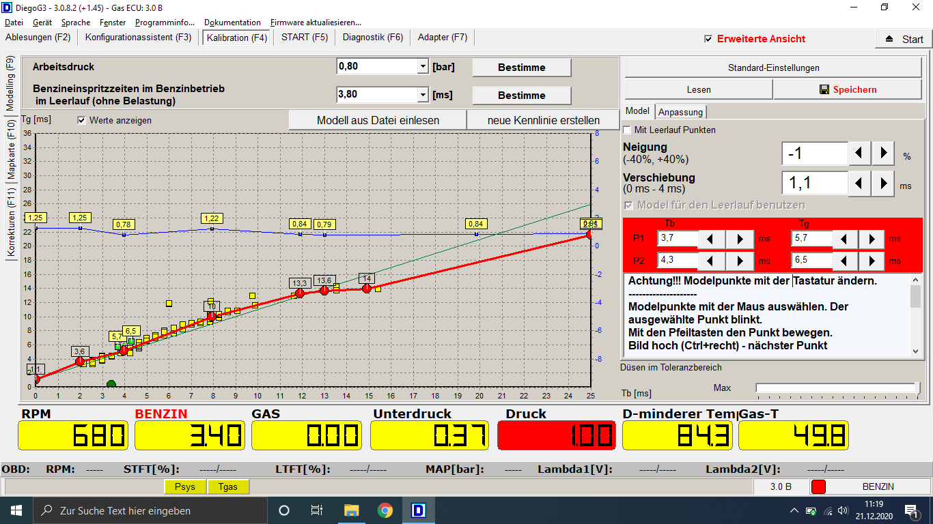
Task: Switch to Adapter (F7) tab
Action: click(443, 37)
